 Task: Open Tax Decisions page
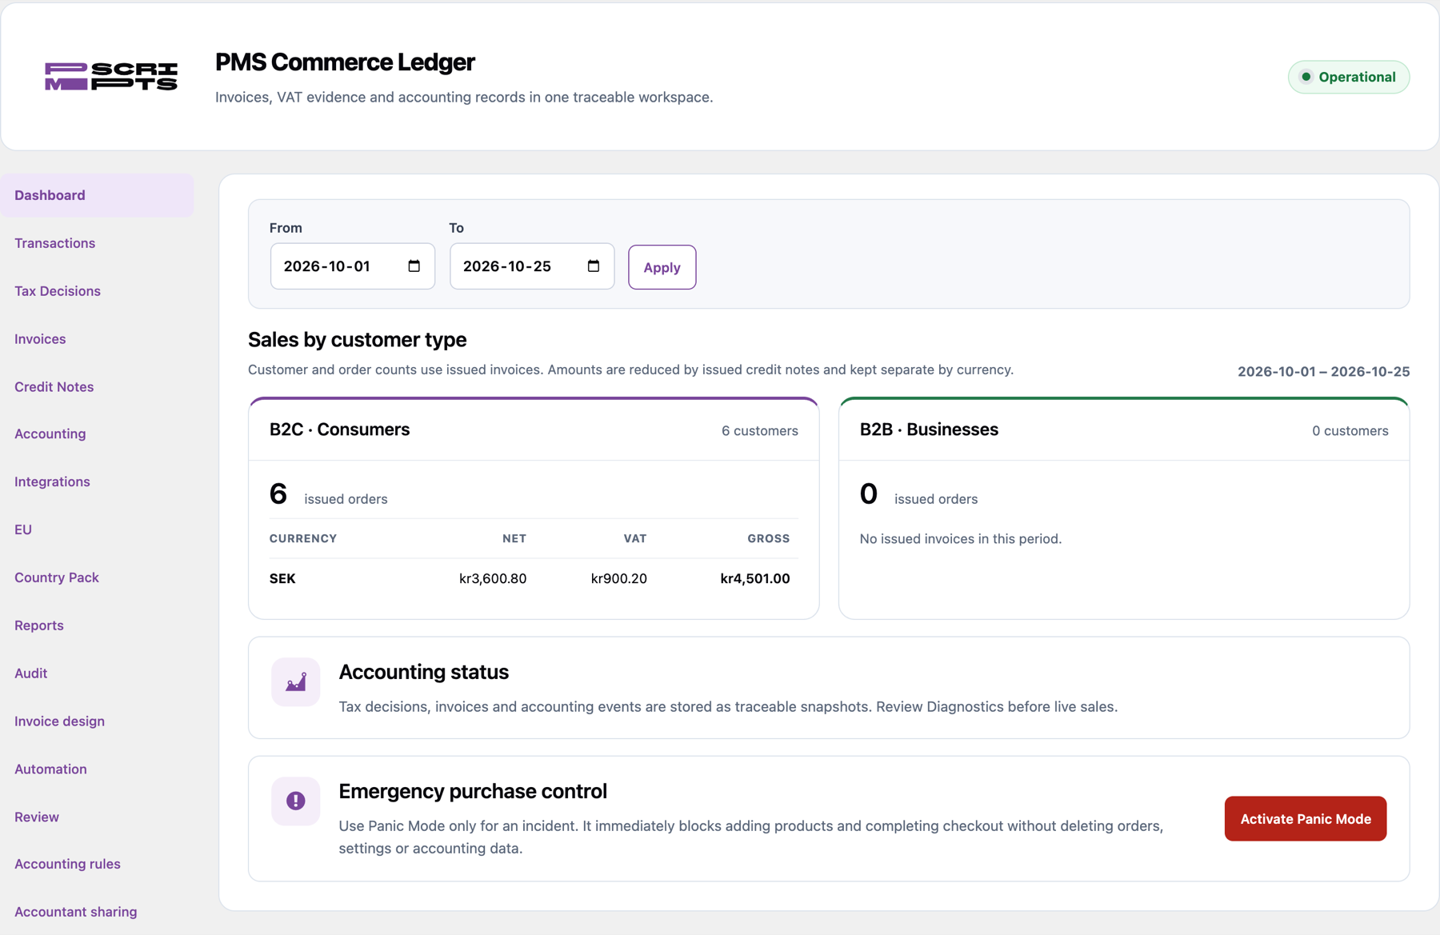[58, 291]
